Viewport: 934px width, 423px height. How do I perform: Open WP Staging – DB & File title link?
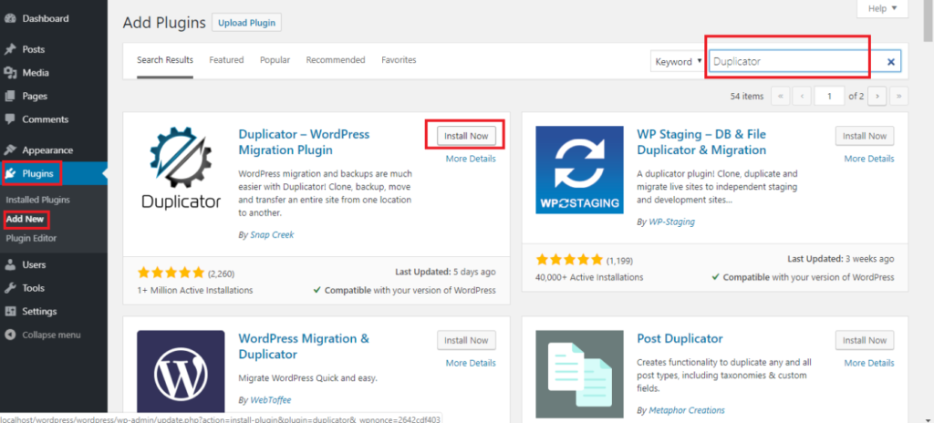click(x=701, y=142)
